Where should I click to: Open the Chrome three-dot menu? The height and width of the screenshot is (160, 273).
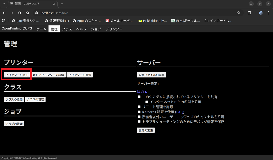[268, 13]
